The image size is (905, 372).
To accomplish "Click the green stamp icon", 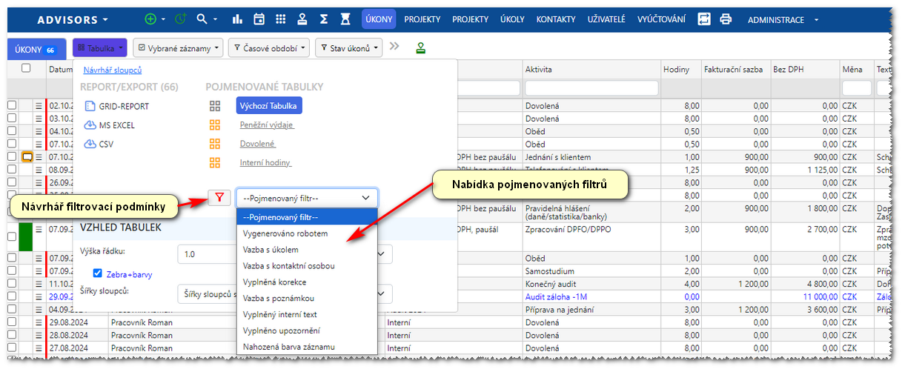I will [421, 49].
